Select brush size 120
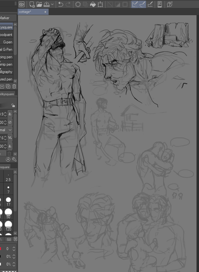 coord(8,226)
